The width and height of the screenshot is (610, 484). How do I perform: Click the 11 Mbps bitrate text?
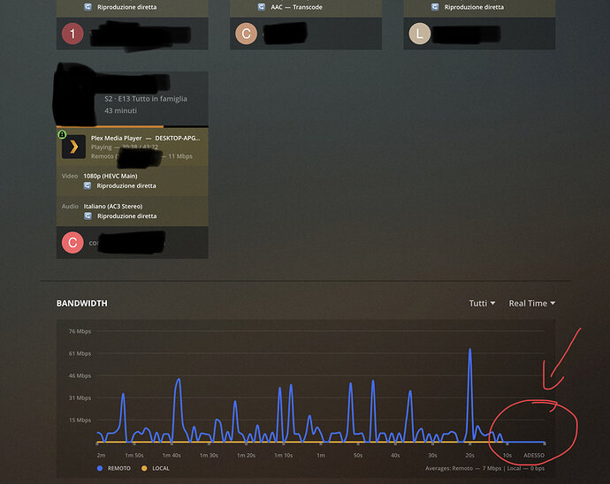pos(180,156)
